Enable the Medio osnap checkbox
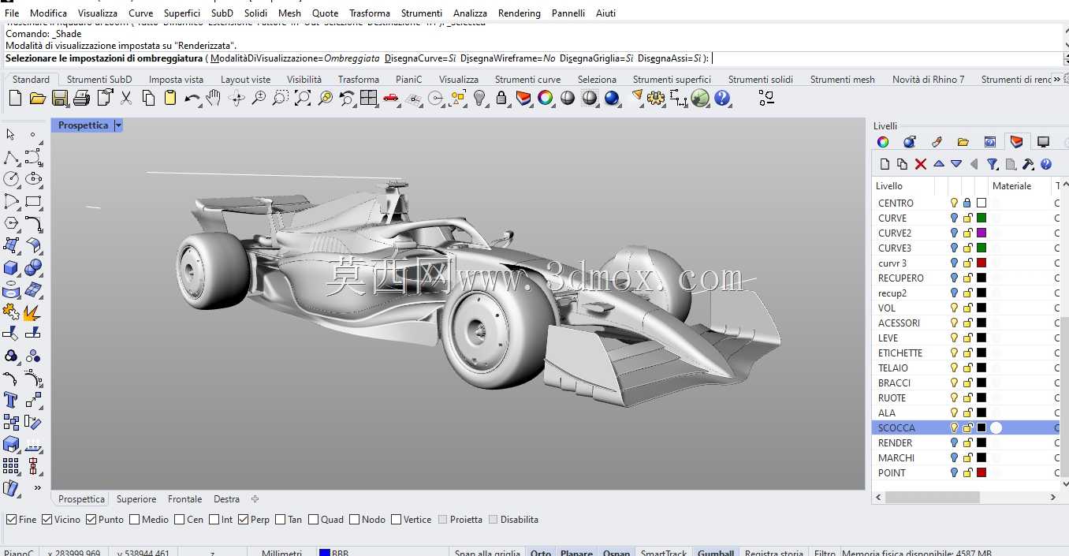This screenshot has width=1069, height=556. (134, 520)
